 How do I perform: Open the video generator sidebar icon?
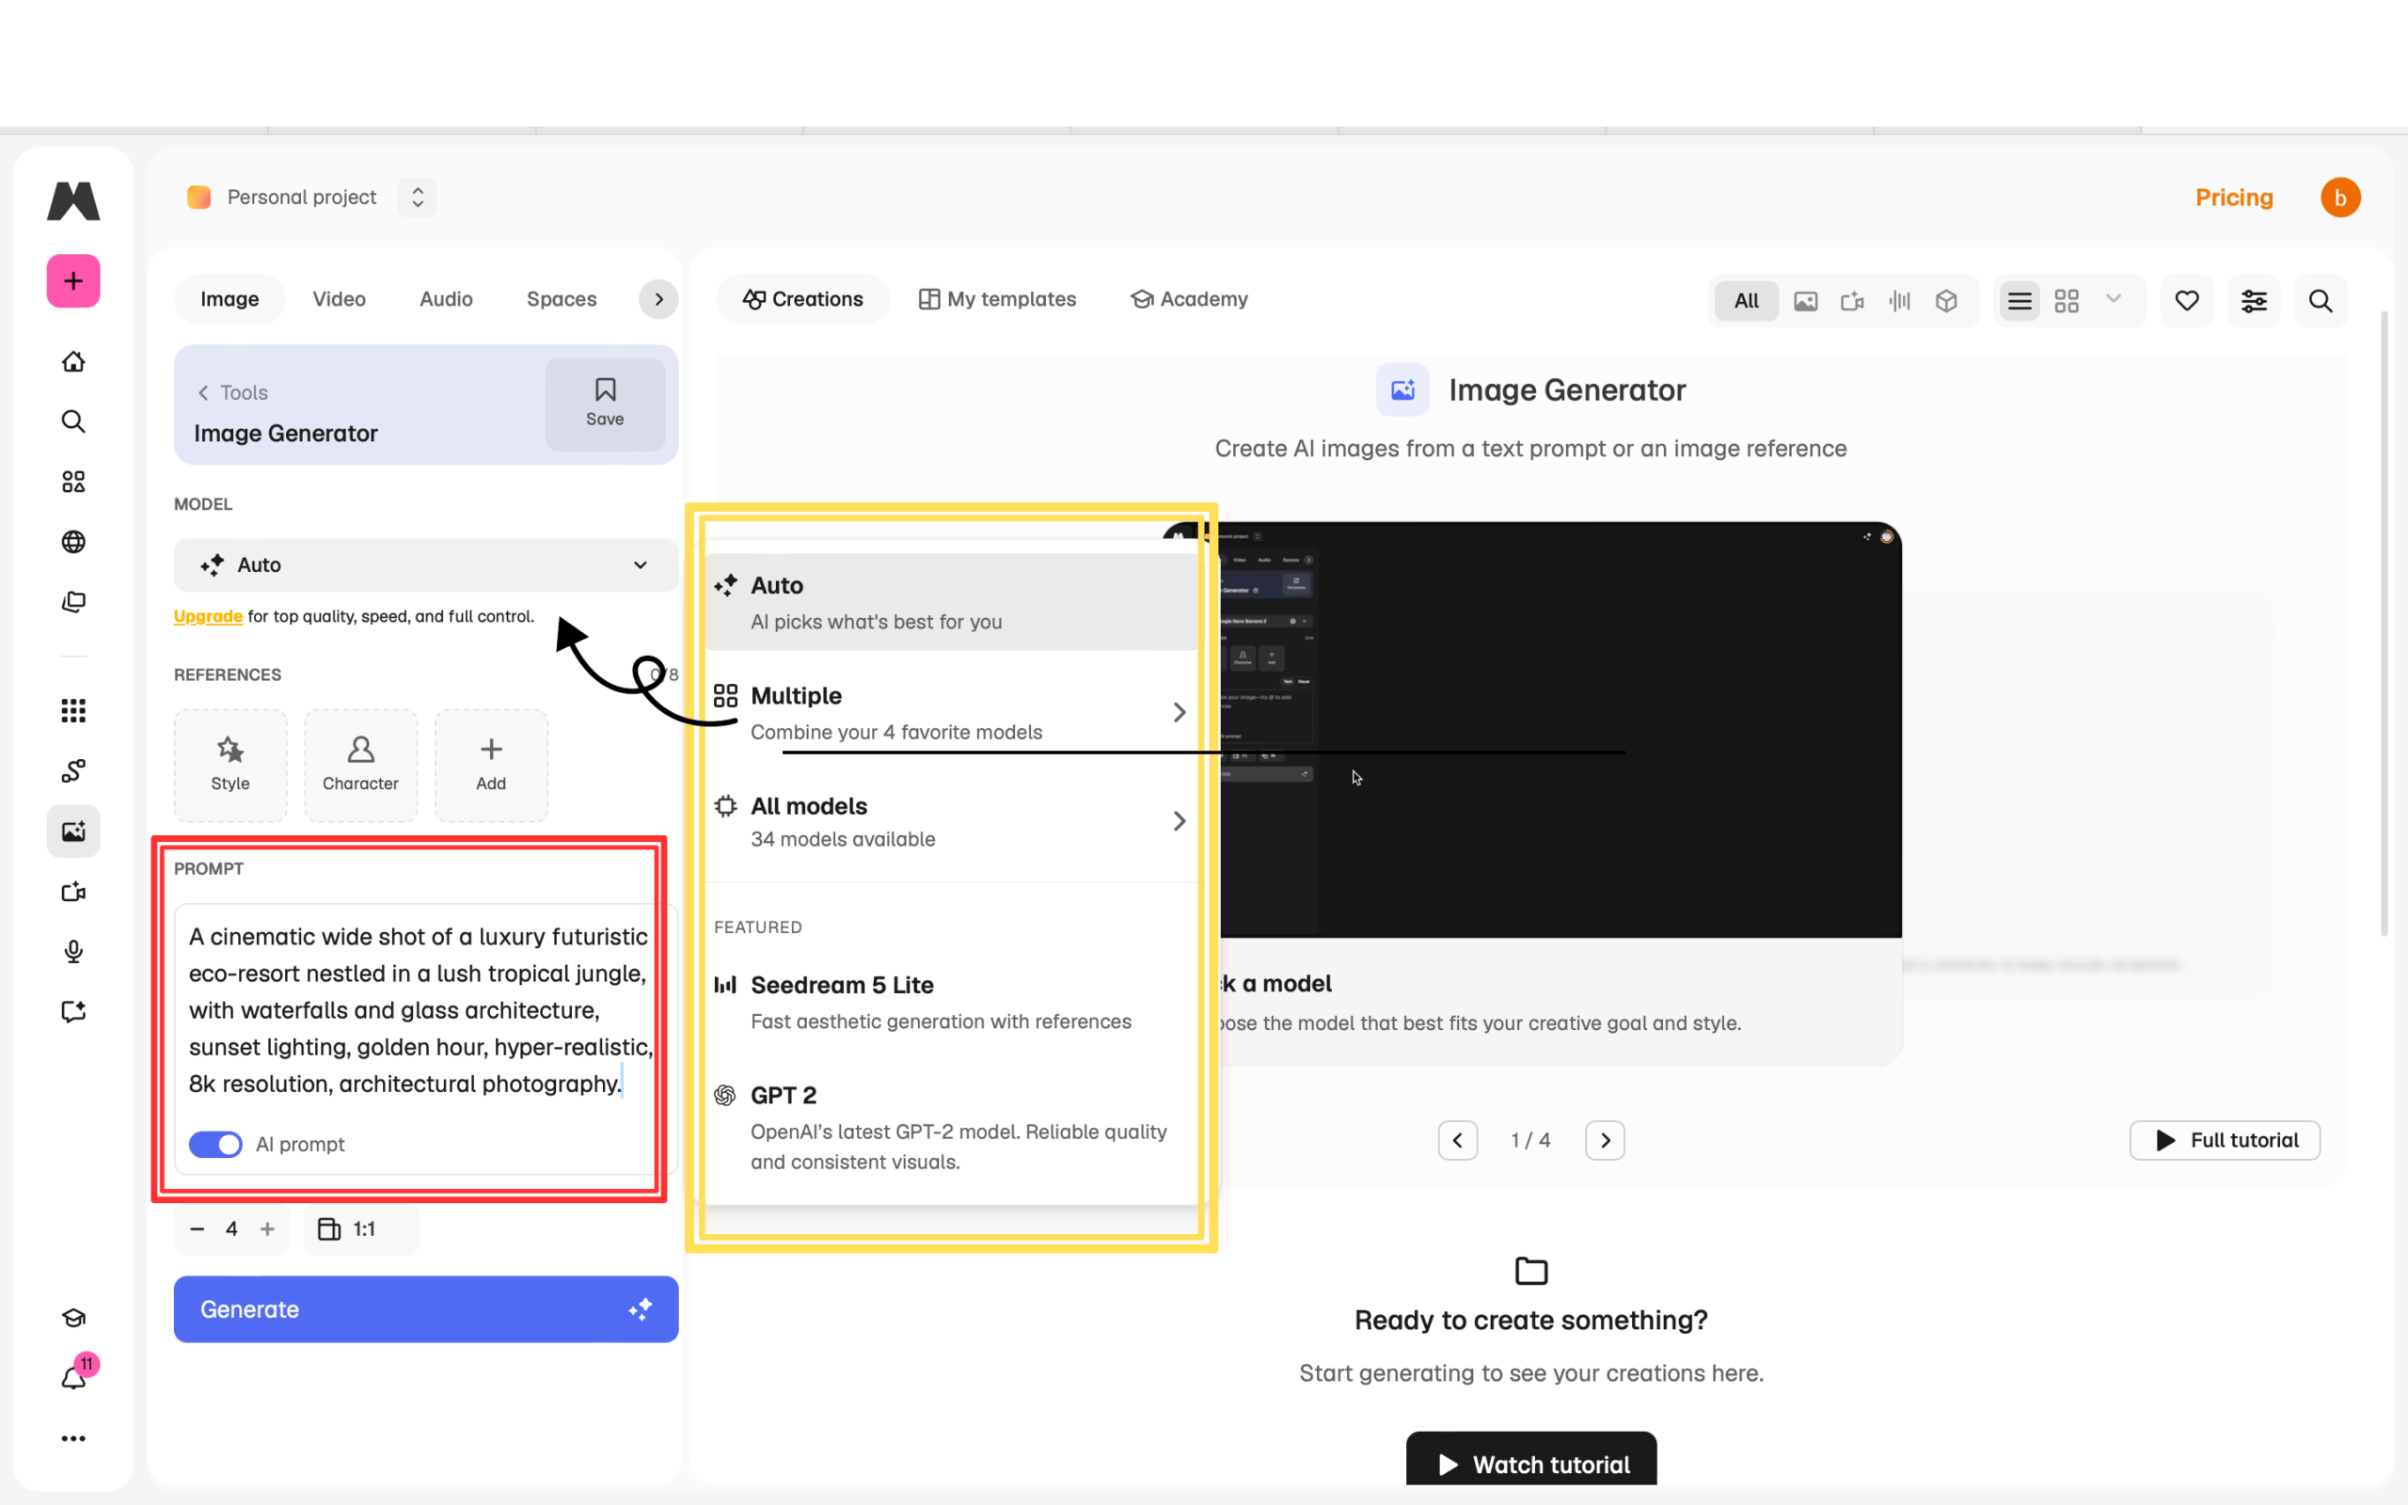pos(73,892)
